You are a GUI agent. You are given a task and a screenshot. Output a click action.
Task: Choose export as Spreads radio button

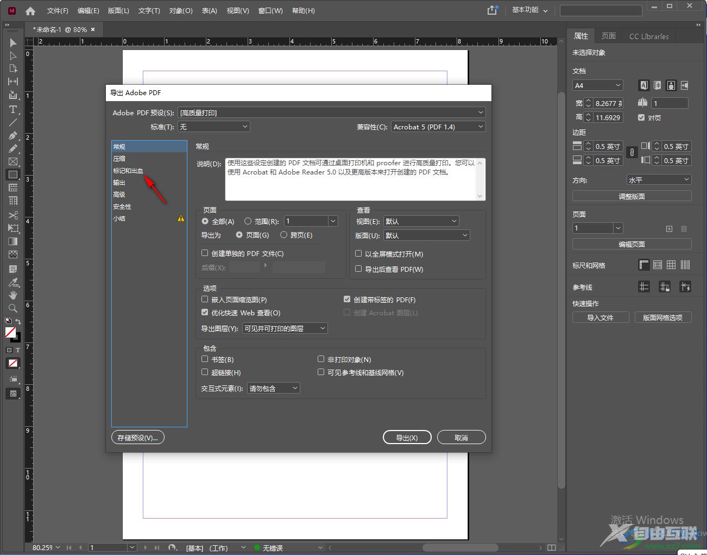pyautogui.click(x=283, y=235)
